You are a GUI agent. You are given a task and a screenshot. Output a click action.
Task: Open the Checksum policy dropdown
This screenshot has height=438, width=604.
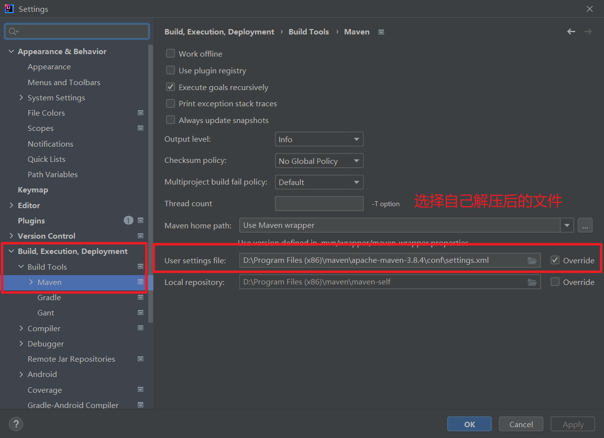(319, 161)
